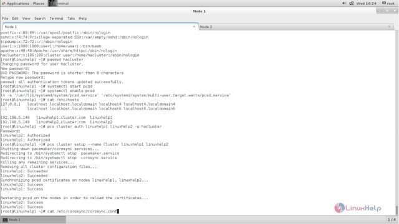Open the Applications menu
The image size is (399, 224).
[x=15, y=4]
